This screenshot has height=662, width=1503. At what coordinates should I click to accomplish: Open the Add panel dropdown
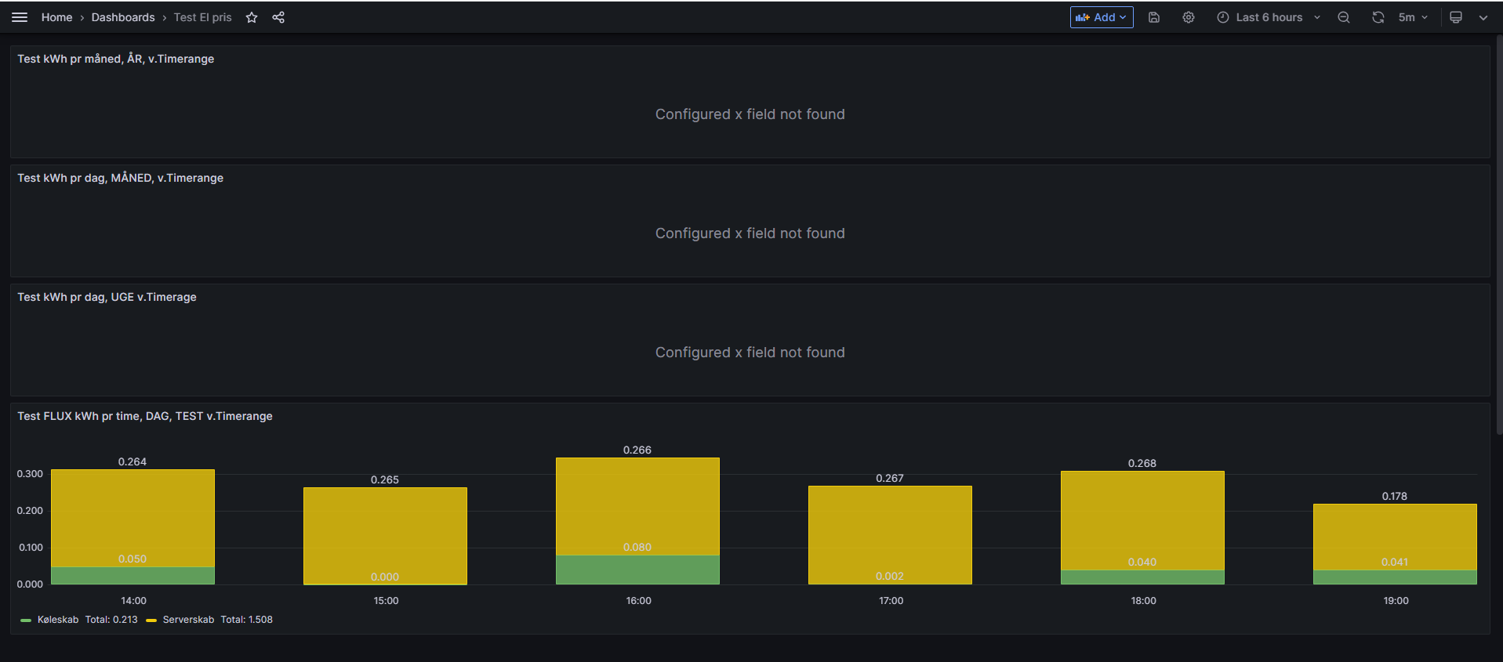1102,17
